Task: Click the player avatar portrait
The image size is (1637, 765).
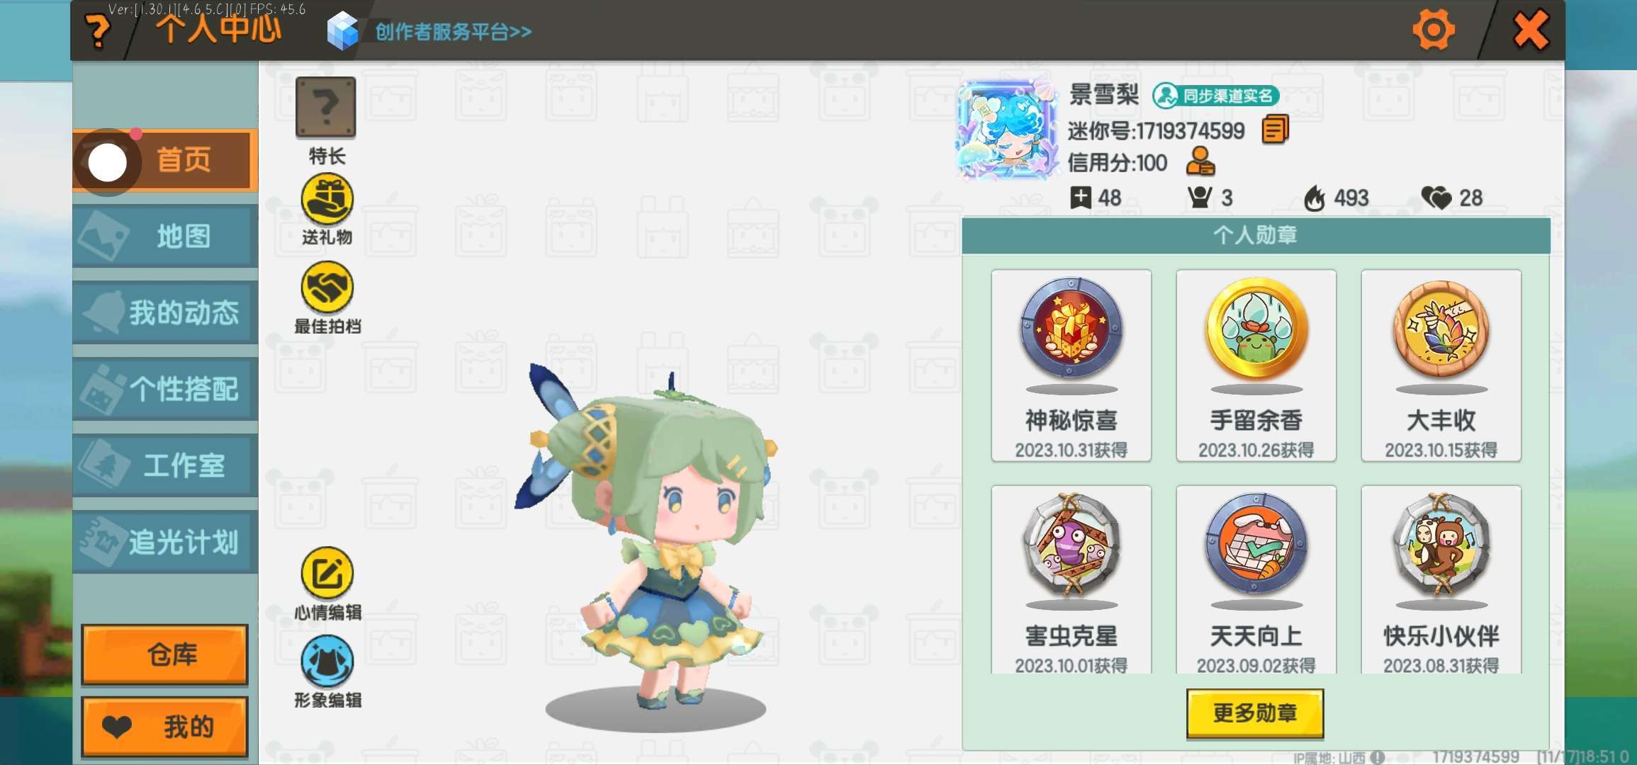Action: 1007,129
